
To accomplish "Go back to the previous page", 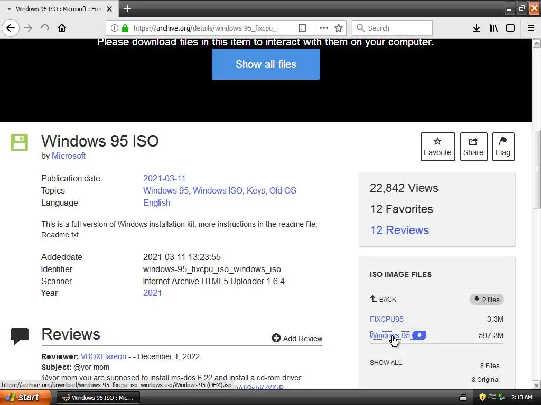I will [11, 28].
